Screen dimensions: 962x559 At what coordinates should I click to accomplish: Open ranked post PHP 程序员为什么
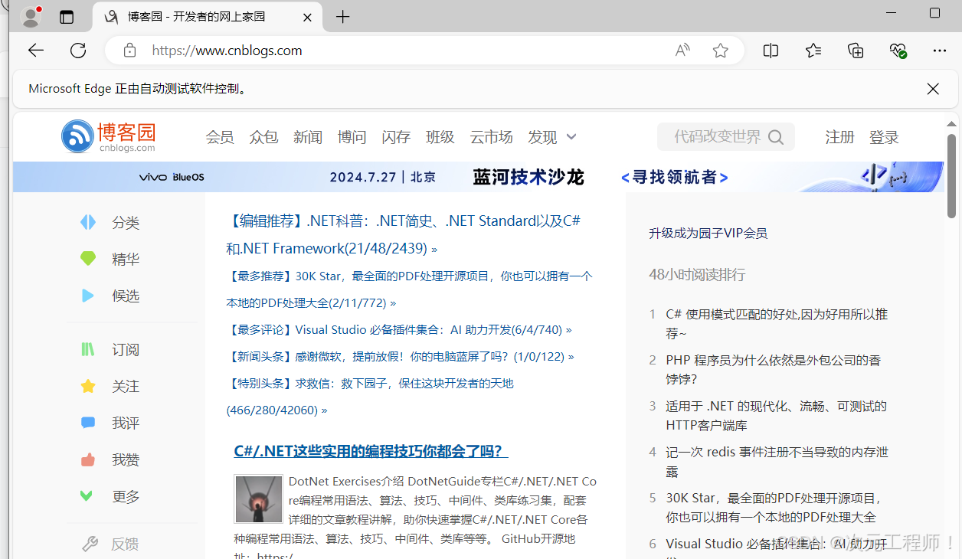[774, 370]
